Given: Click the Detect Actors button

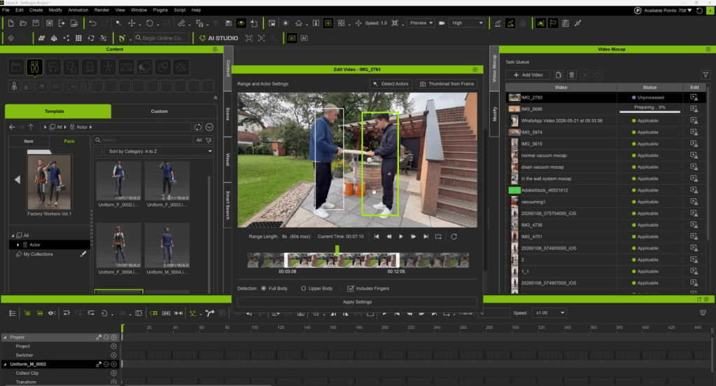Looking at the screenshot, I should (x=391, y=84).
